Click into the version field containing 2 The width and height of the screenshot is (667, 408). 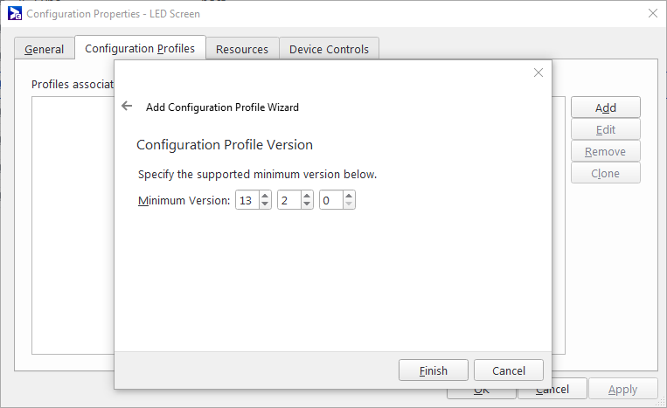coord(288,201)
